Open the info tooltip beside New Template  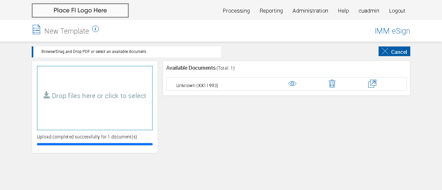click(x=95, y=29)
